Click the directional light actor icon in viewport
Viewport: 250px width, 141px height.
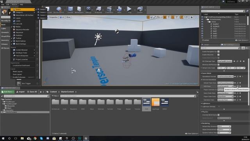(x=98, y=37)
